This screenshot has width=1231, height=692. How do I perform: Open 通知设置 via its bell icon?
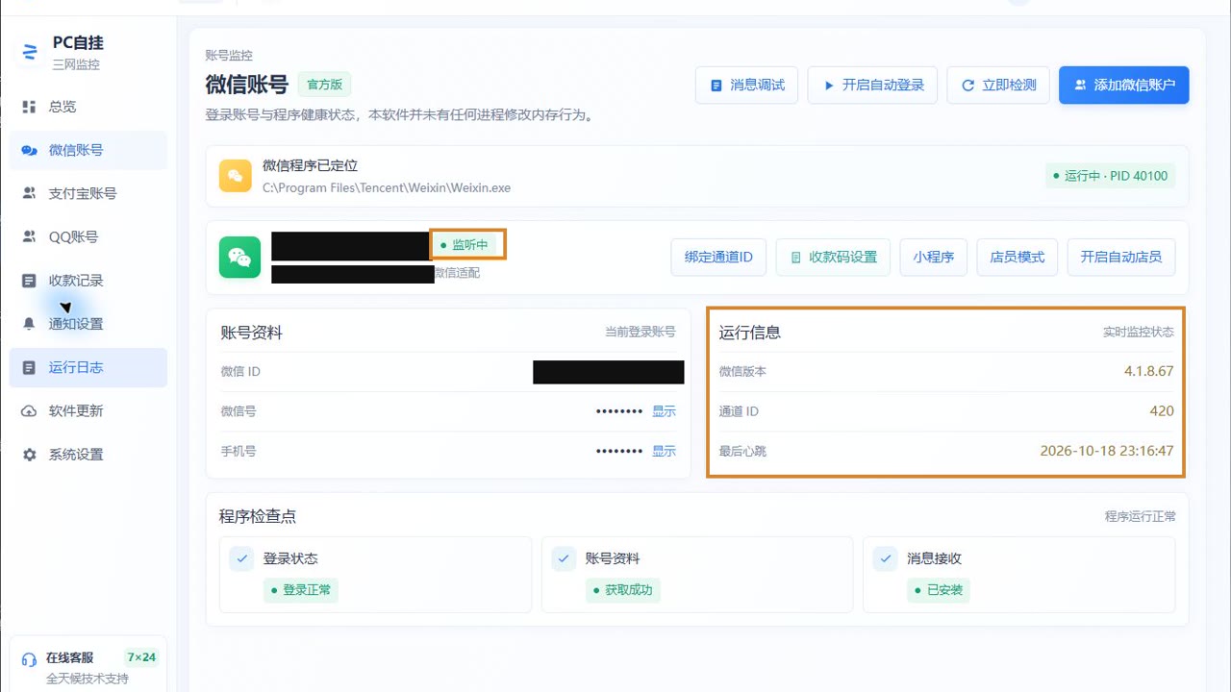[x=29, y=324]
